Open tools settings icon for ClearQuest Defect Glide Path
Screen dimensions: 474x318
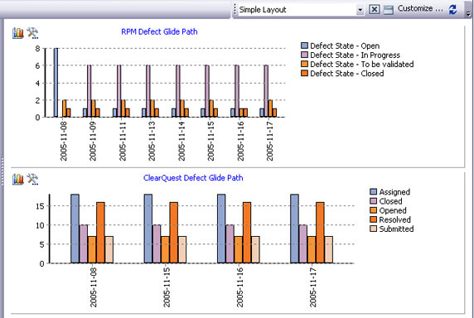[x=32, y=179]
